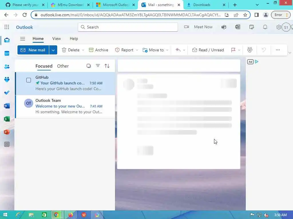
Task: Switch to the Home ribbon tab
Action: [x=38, y=38]
